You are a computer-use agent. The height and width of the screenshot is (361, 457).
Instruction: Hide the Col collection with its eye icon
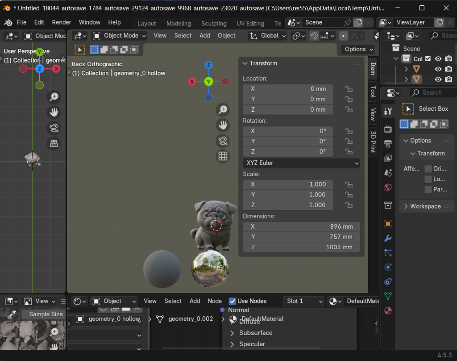coord(438,59)
